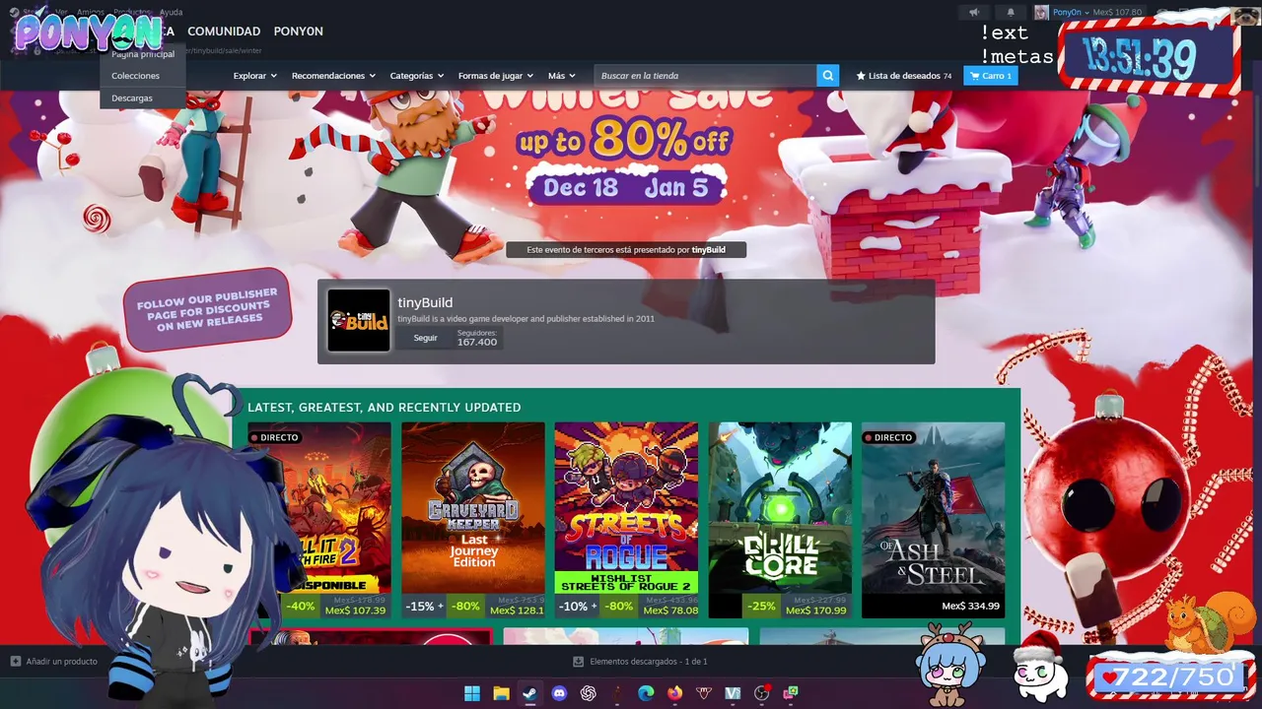Open the PonyOn account balance dropdown
The width and height of the screenshot is (1262, 709).
click(x=1089, y=12)
